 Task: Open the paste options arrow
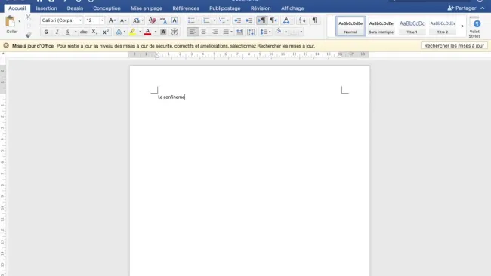(20, 21)
